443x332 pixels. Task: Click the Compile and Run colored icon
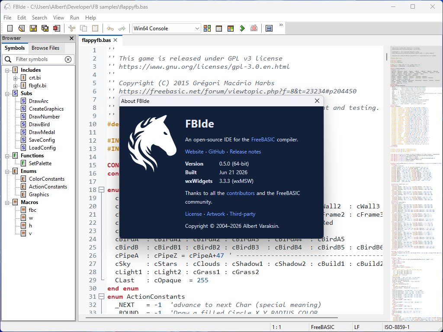click(x=231, y=28)
